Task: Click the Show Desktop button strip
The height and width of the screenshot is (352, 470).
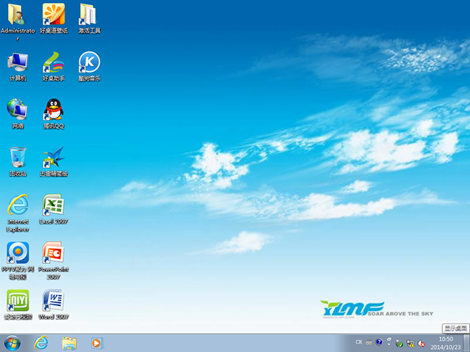Action: [466, 342]
